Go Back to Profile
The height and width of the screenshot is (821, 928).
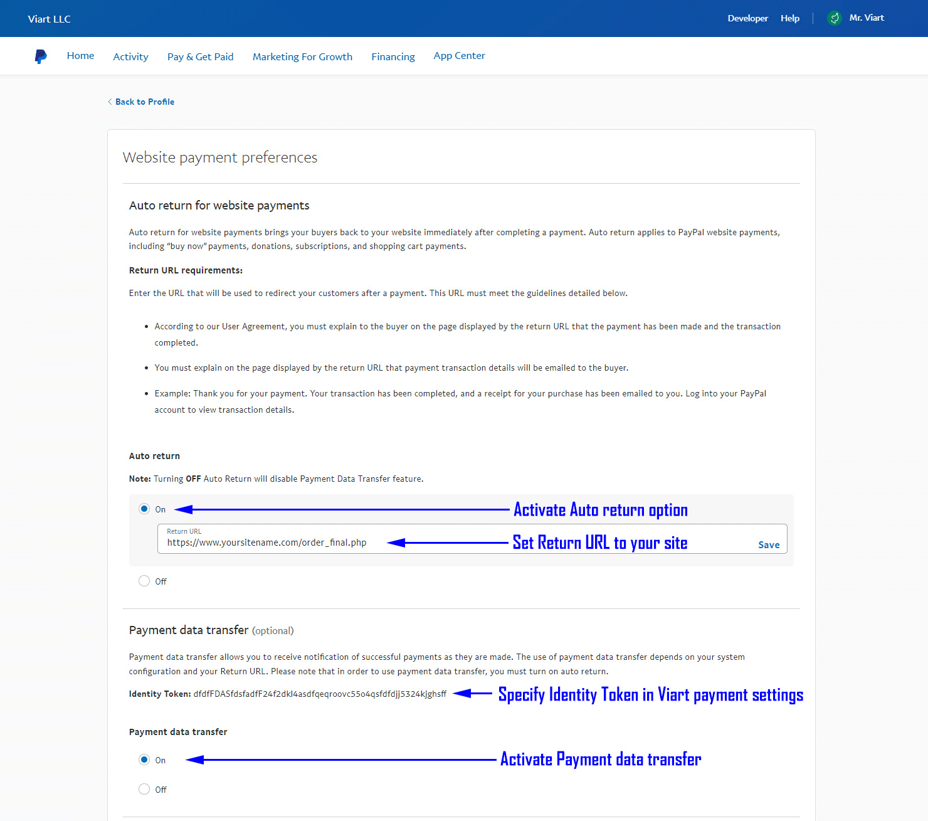click(x=145, y=102)
